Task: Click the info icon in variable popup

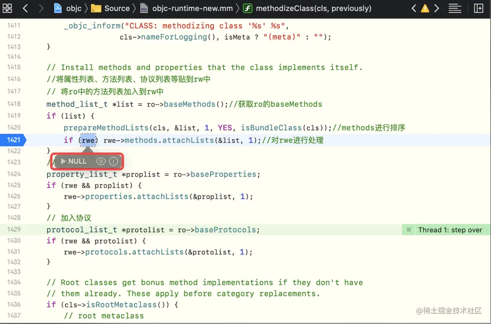Action: pyautogui.click(x=113, y=161)
